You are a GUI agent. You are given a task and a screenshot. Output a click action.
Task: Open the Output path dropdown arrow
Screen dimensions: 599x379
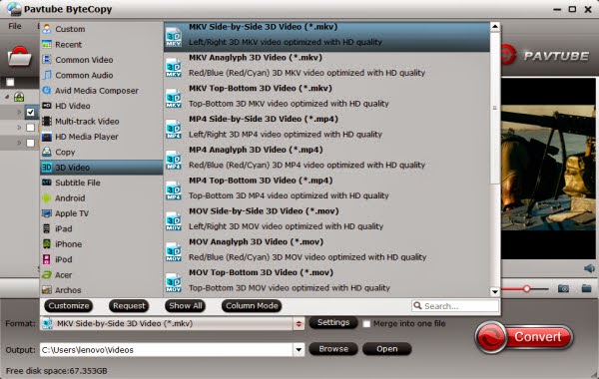(x=299, y=350)
